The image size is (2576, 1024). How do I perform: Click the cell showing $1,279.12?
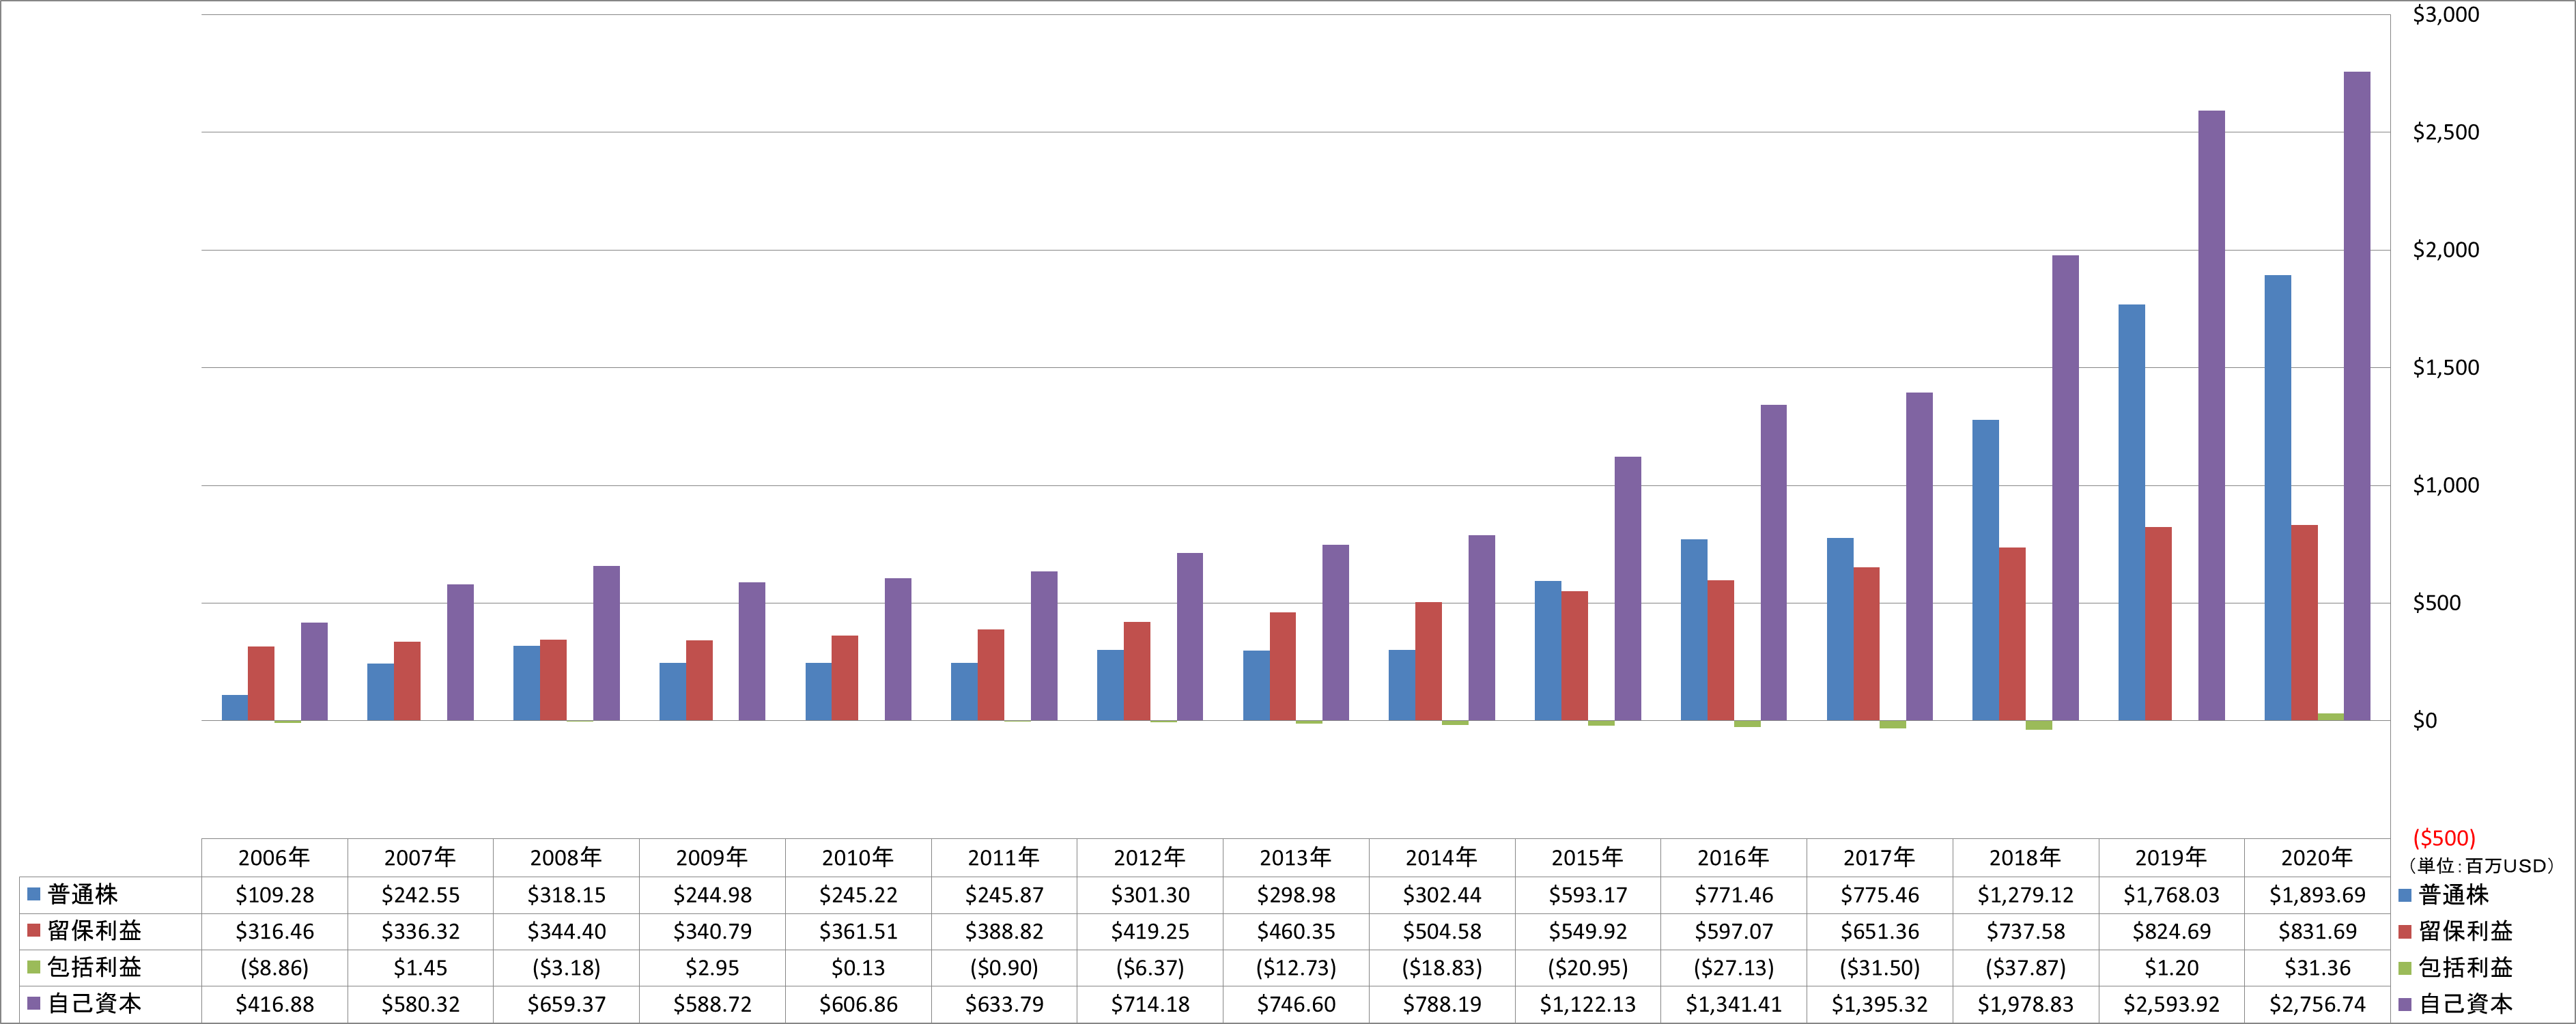[2025, 895]
